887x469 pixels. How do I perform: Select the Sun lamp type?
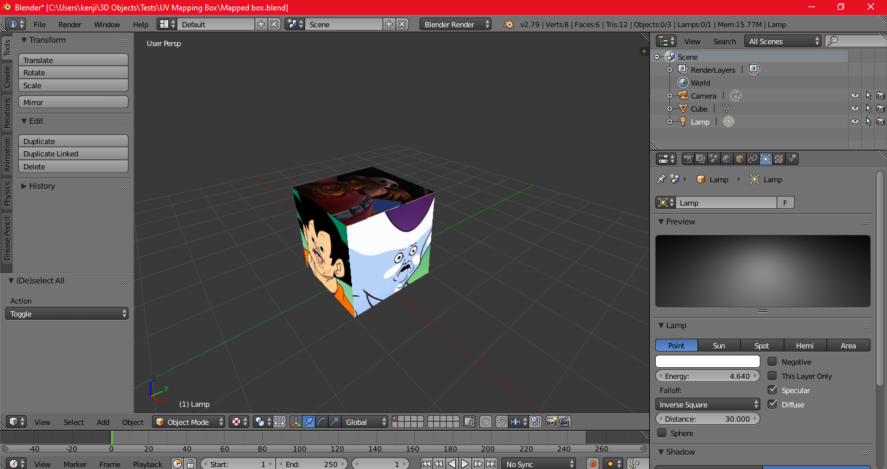[719, 345]
